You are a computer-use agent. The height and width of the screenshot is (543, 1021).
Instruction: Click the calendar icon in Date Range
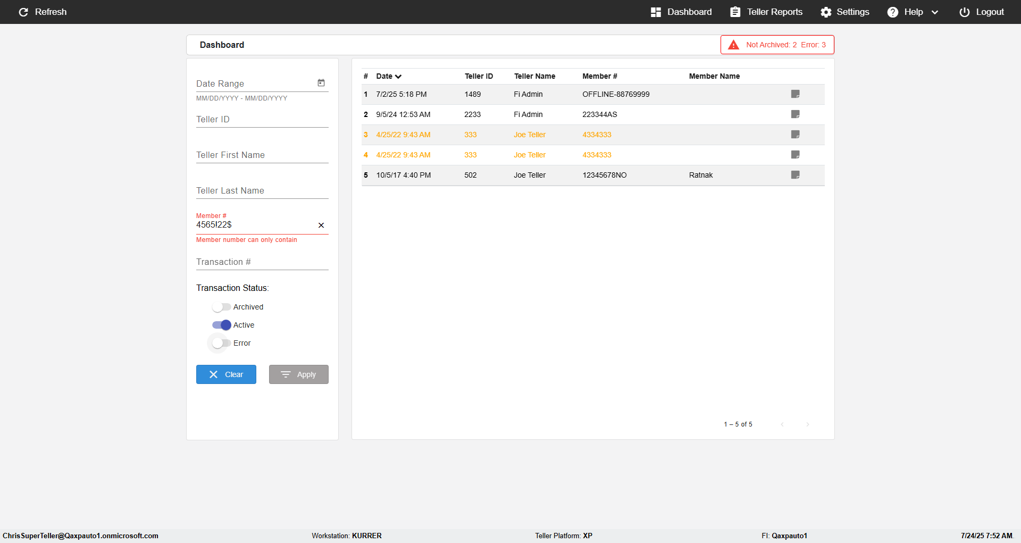[321, 83]
